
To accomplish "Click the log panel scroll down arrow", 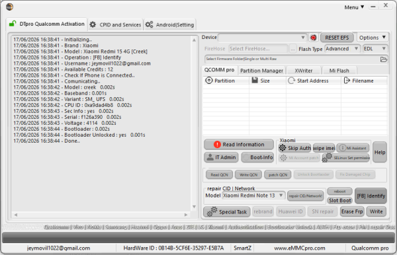I will tap(194, 207).
